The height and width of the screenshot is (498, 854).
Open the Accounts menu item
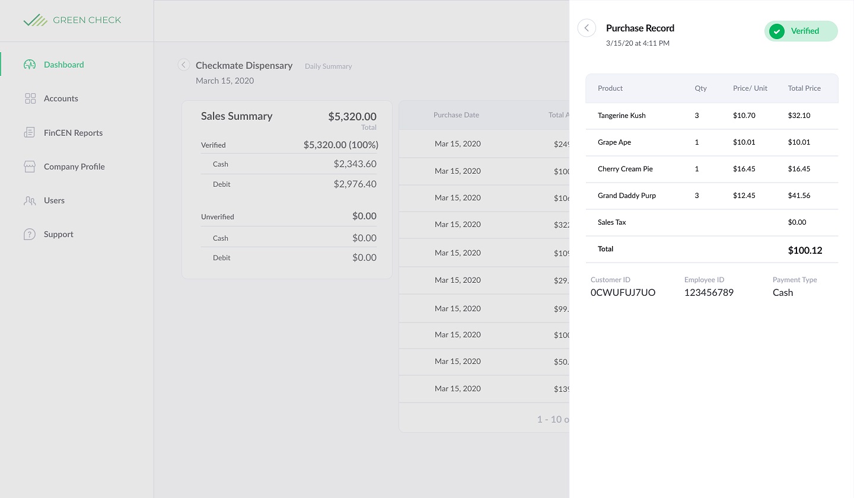[61, 98]
